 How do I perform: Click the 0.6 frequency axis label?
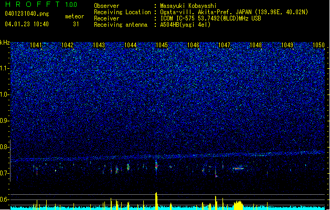click(x=5, y=199)
